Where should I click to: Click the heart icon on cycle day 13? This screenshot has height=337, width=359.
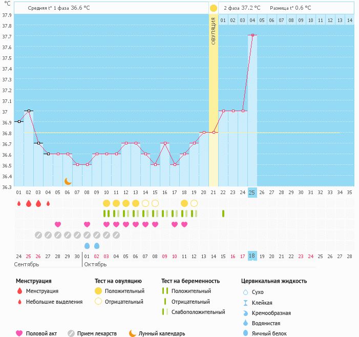click(x=136, y=224)
